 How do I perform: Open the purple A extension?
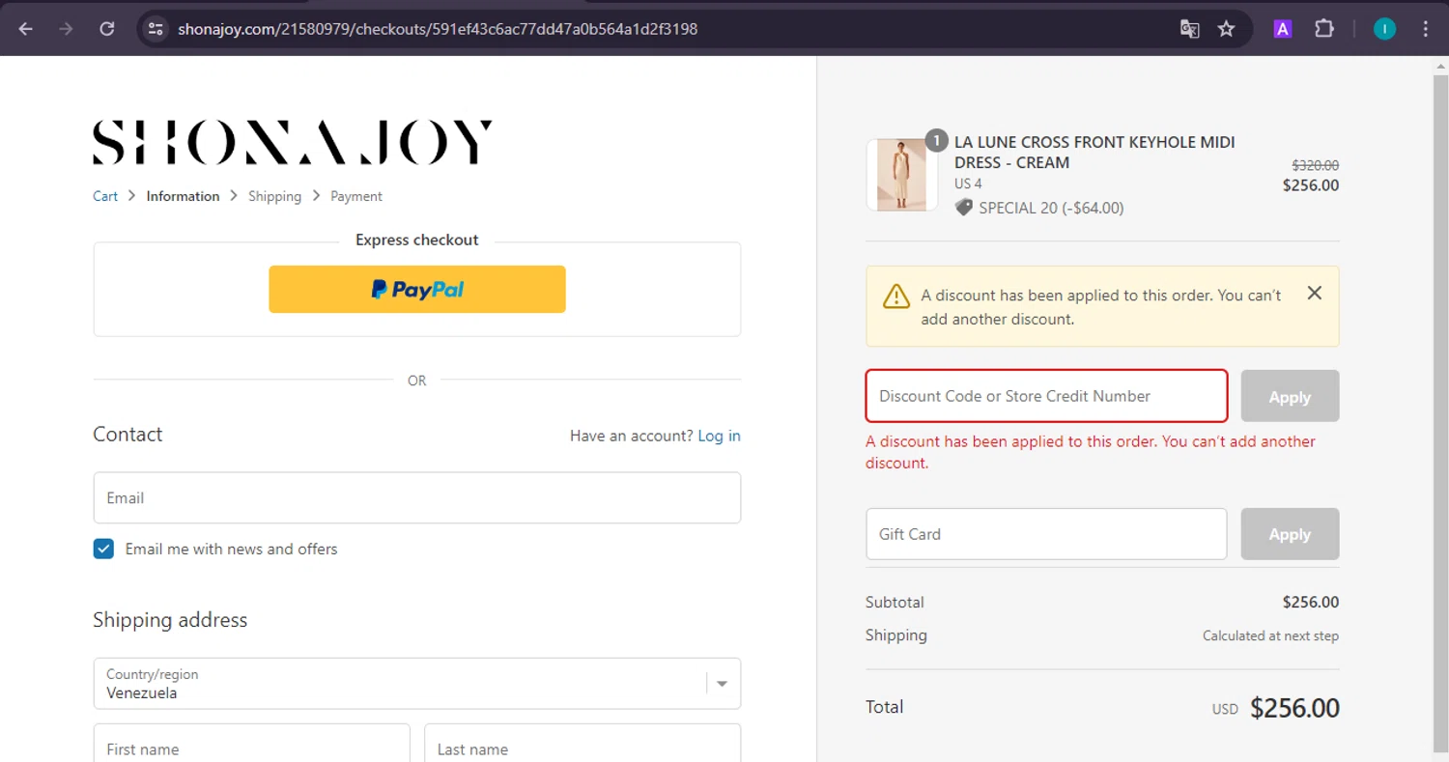click(1283, 29)
